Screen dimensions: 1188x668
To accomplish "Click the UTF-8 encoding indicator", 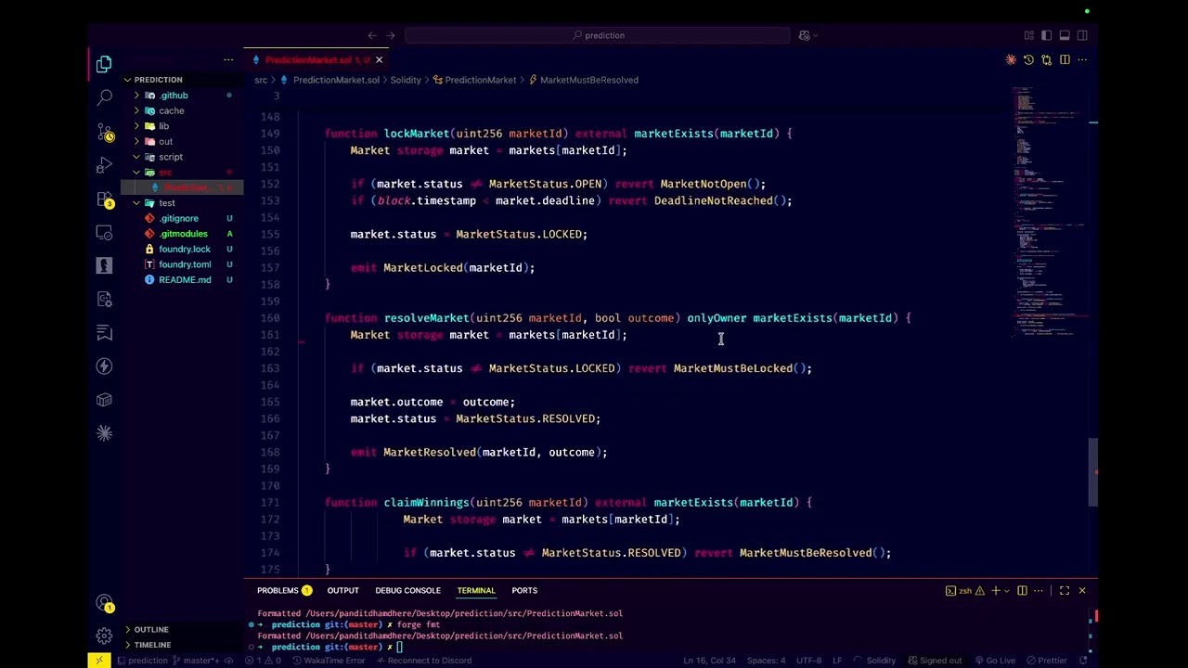I will point(808,661).
